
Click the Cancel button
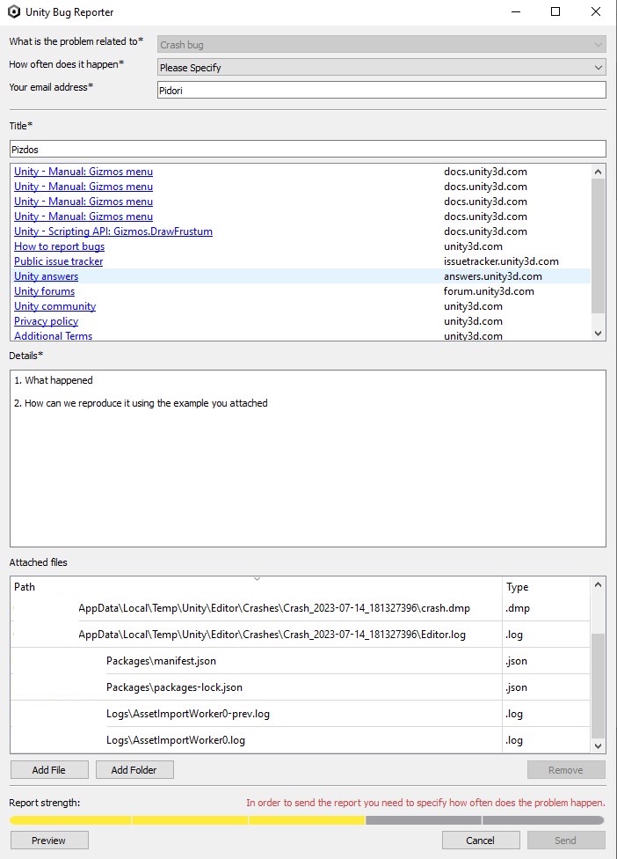tap(481, 841)
